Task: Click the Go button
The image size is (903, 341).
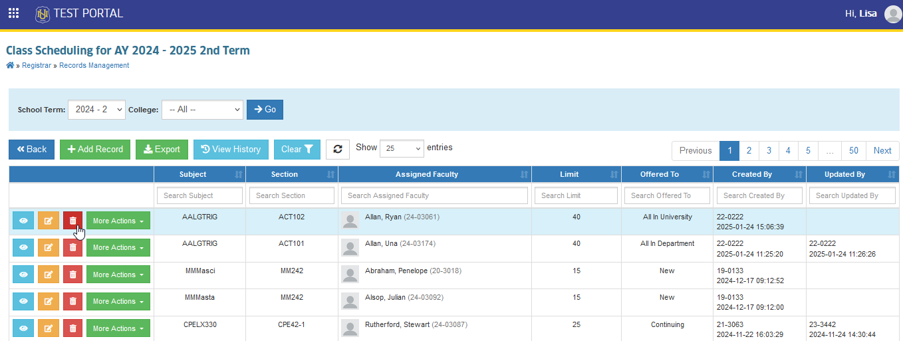Action: click(x=265, y=110)
